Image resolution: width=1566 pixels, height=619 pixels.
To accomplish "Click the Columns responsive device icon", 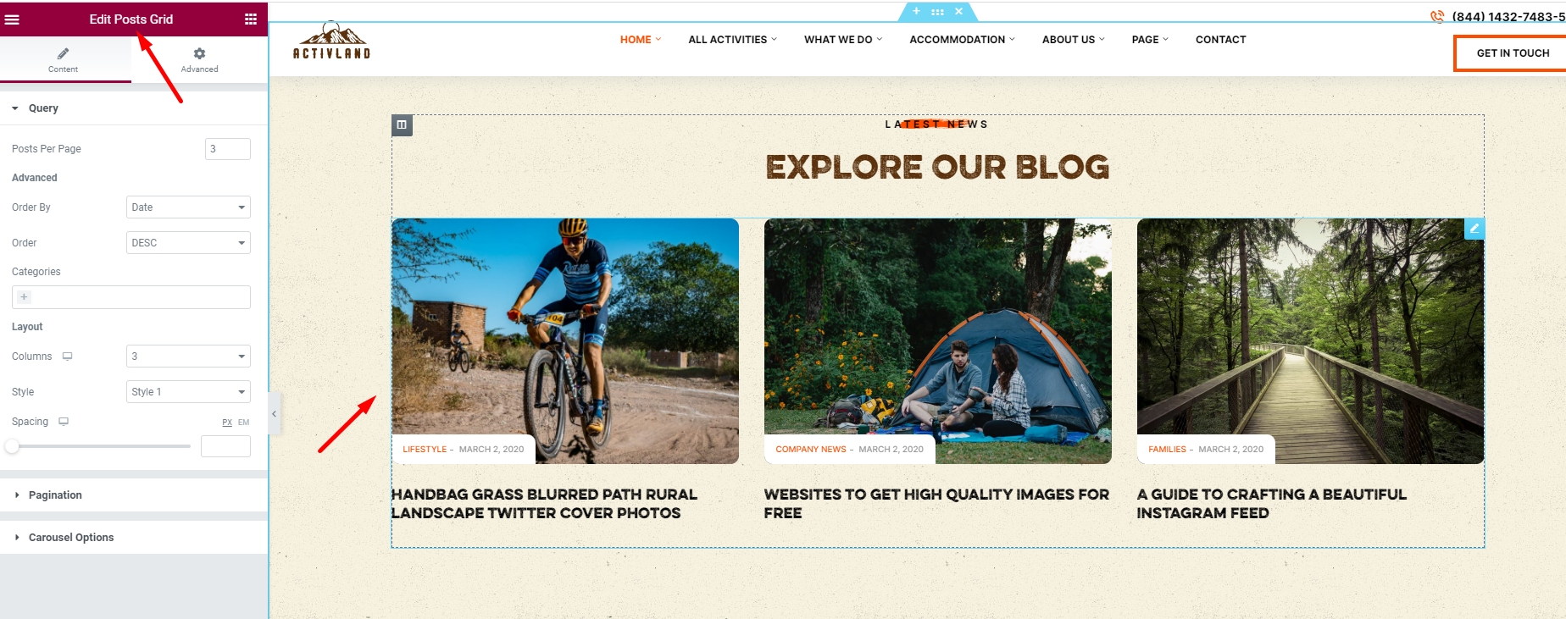I will tap(67, 356).
